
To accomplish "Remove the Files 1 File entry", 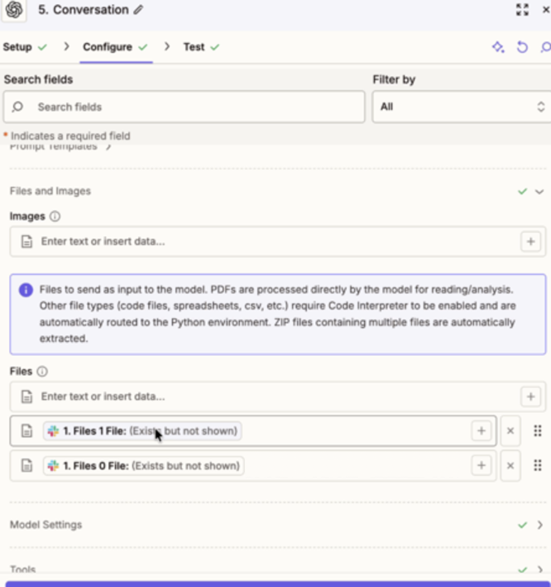I will tap(510, 431).
